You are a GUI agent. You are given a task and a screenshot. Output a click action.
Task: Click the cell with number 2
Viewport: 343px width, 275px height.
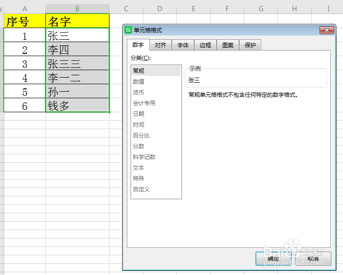[x=25, y=49]
